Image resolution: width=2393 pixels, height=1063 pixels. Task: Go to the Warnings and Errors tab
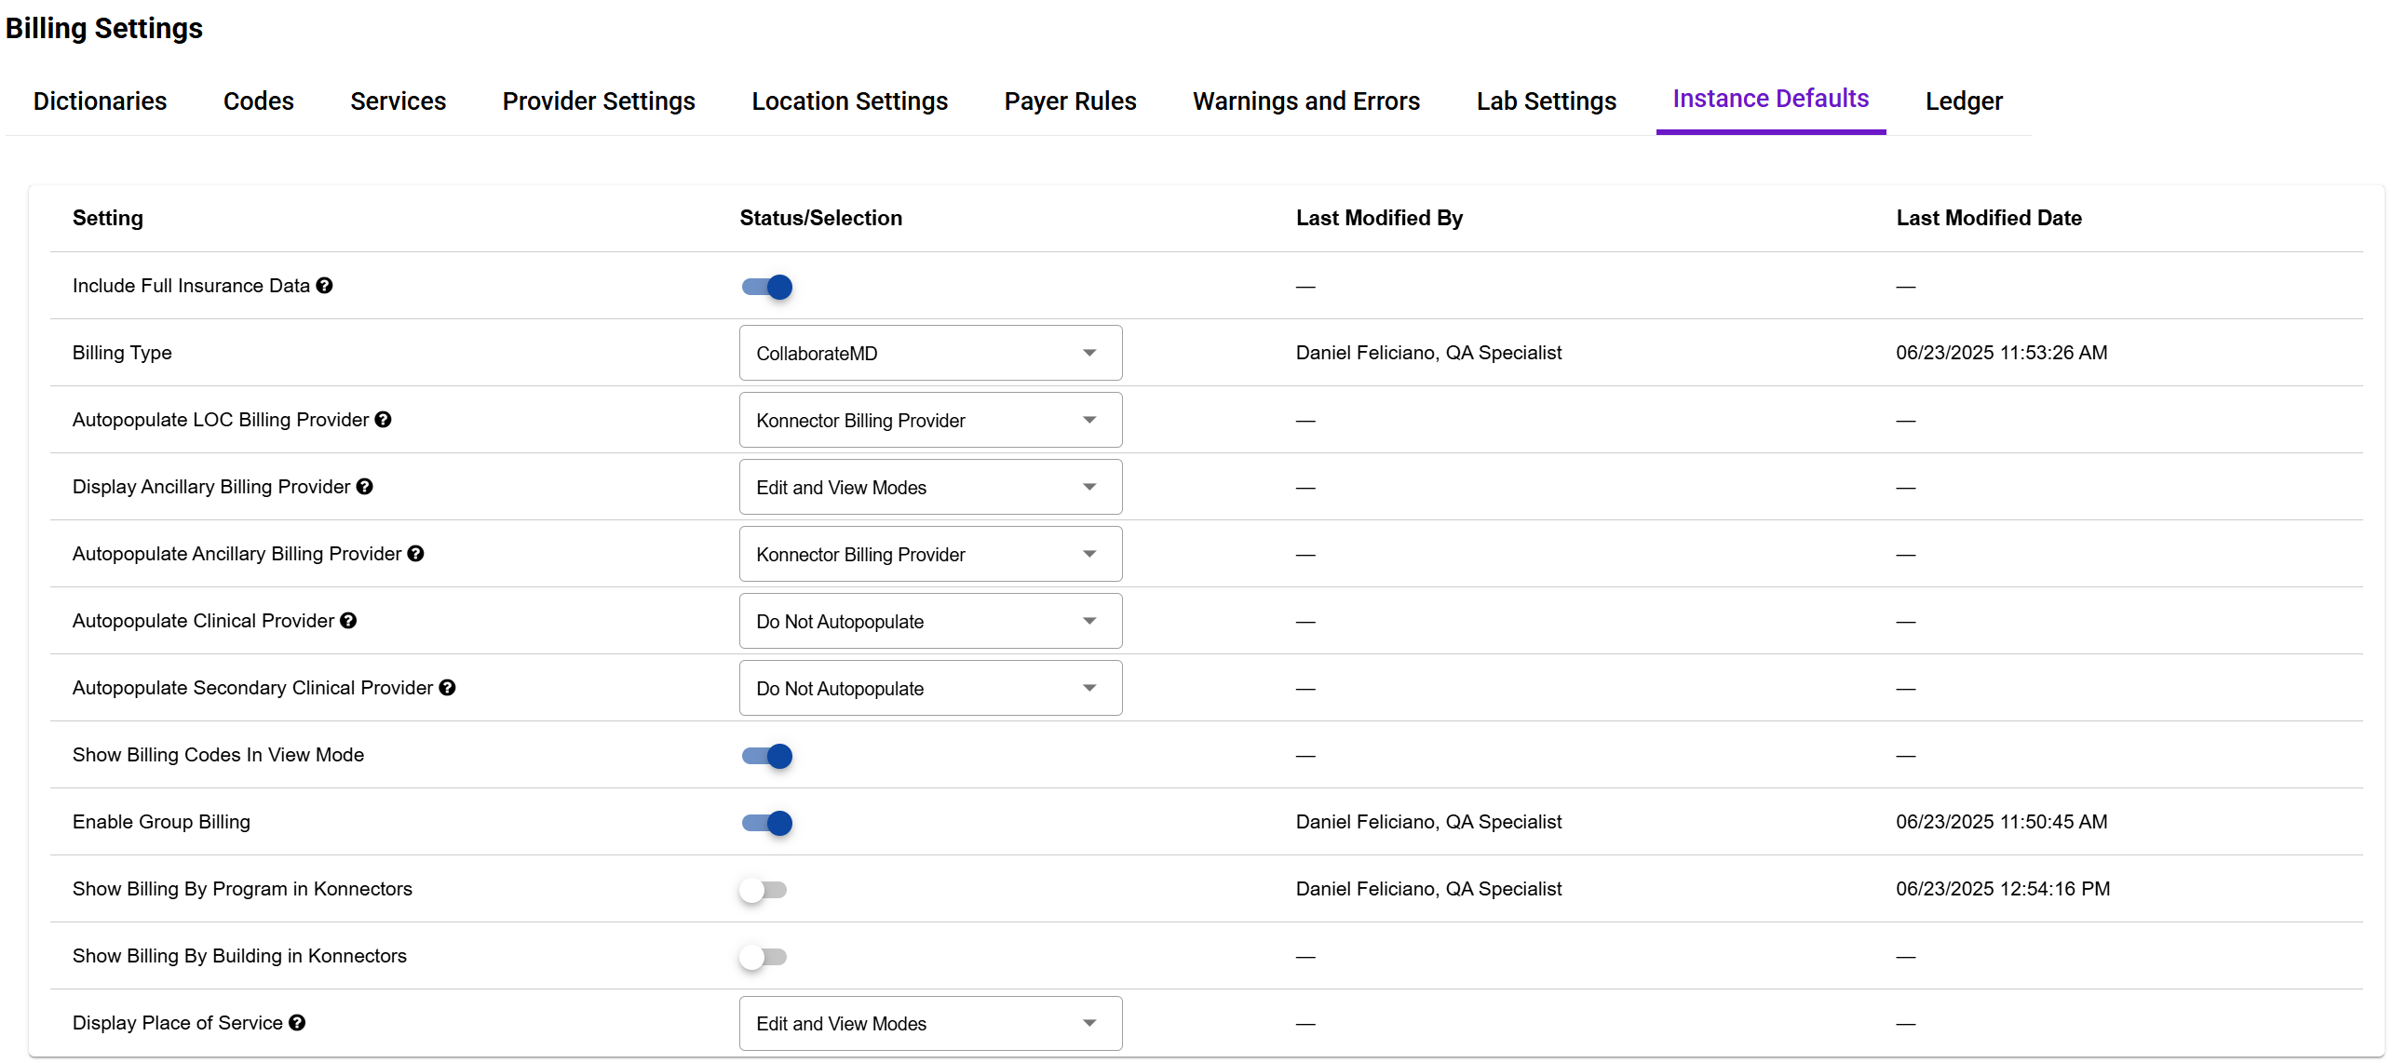[1305, 101]
